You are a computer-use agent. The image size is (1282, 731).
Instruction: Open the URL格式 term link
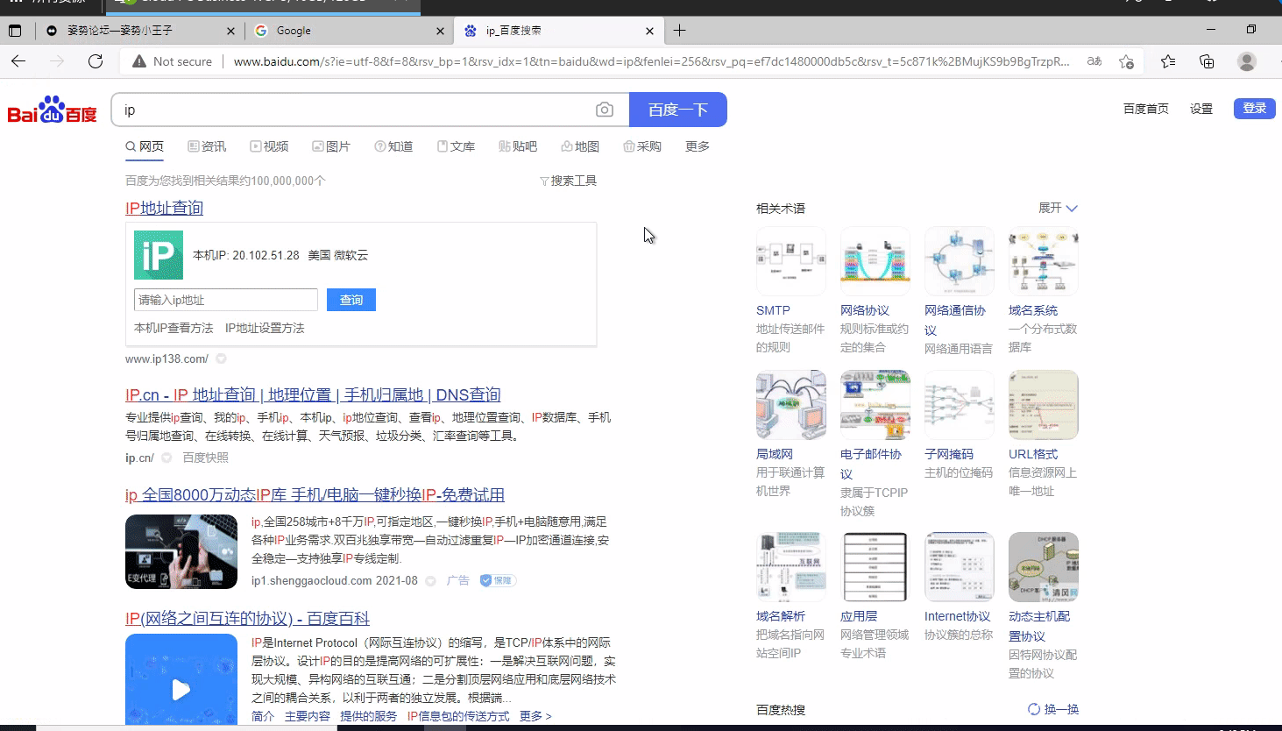coord(1033,454)
